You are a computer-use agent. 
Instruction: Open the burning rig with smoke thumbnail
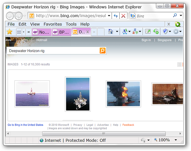click(123, 94)
